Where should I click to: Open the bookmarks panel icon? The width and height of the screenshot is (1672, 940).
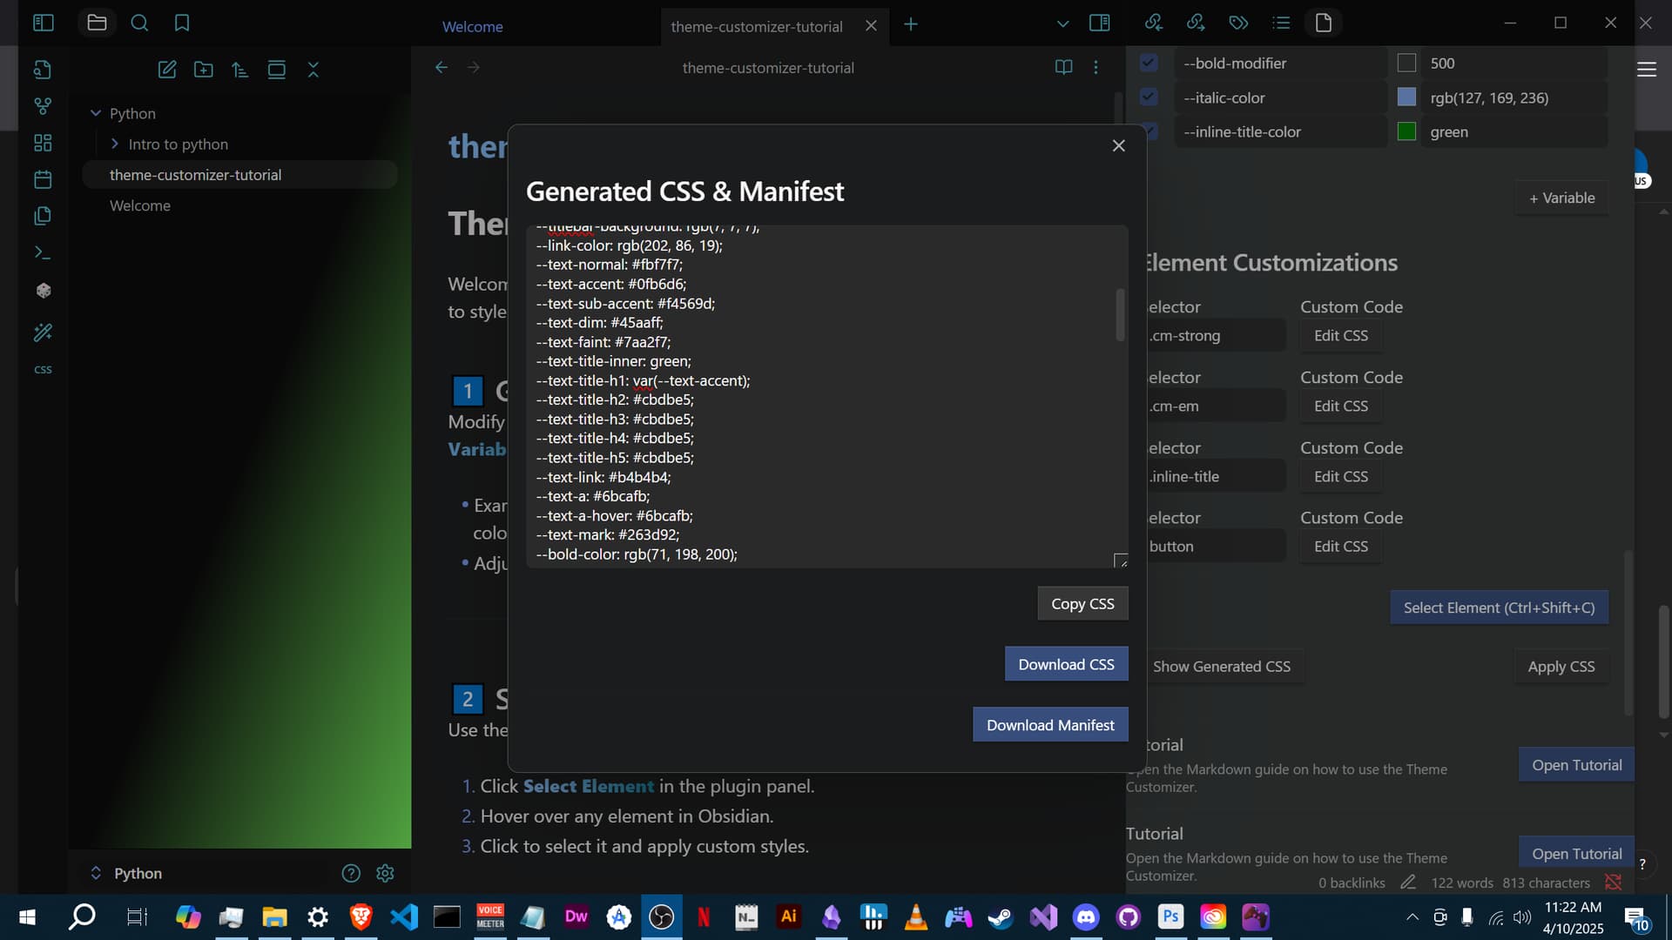[x=182, y=23]
